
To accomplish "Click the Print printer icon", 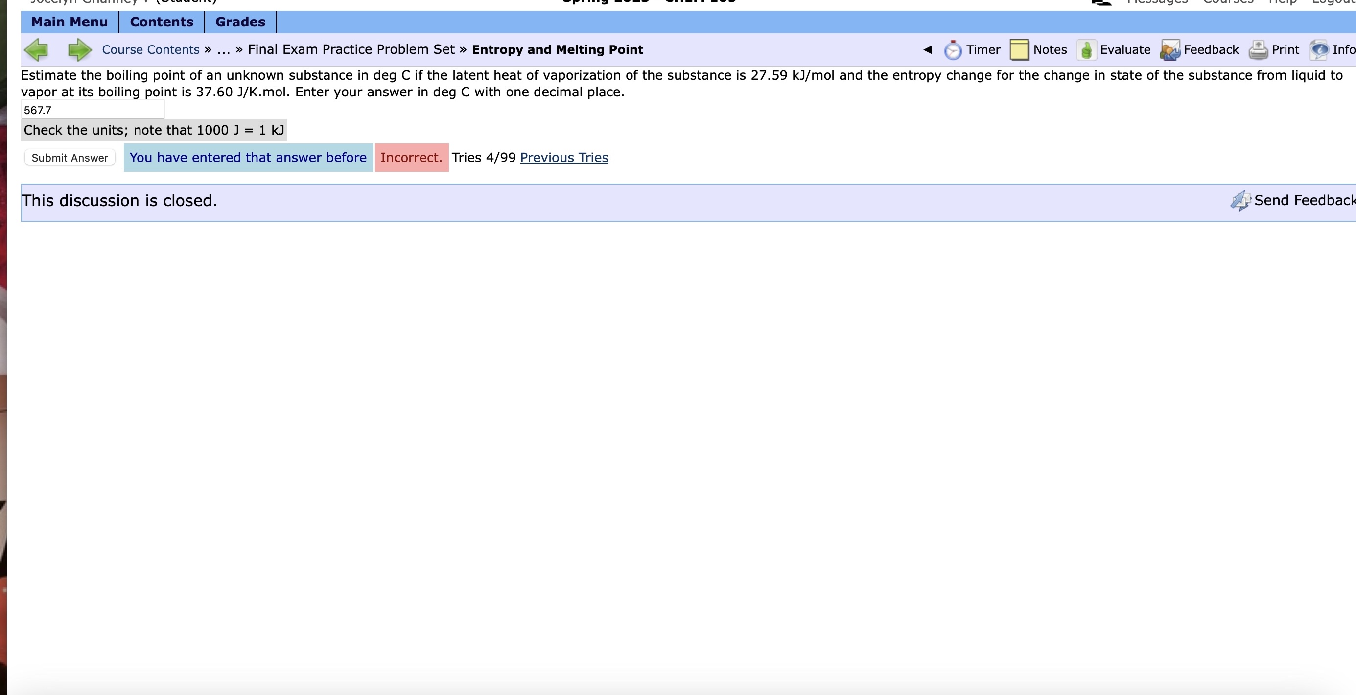I will pos(1258,50).
